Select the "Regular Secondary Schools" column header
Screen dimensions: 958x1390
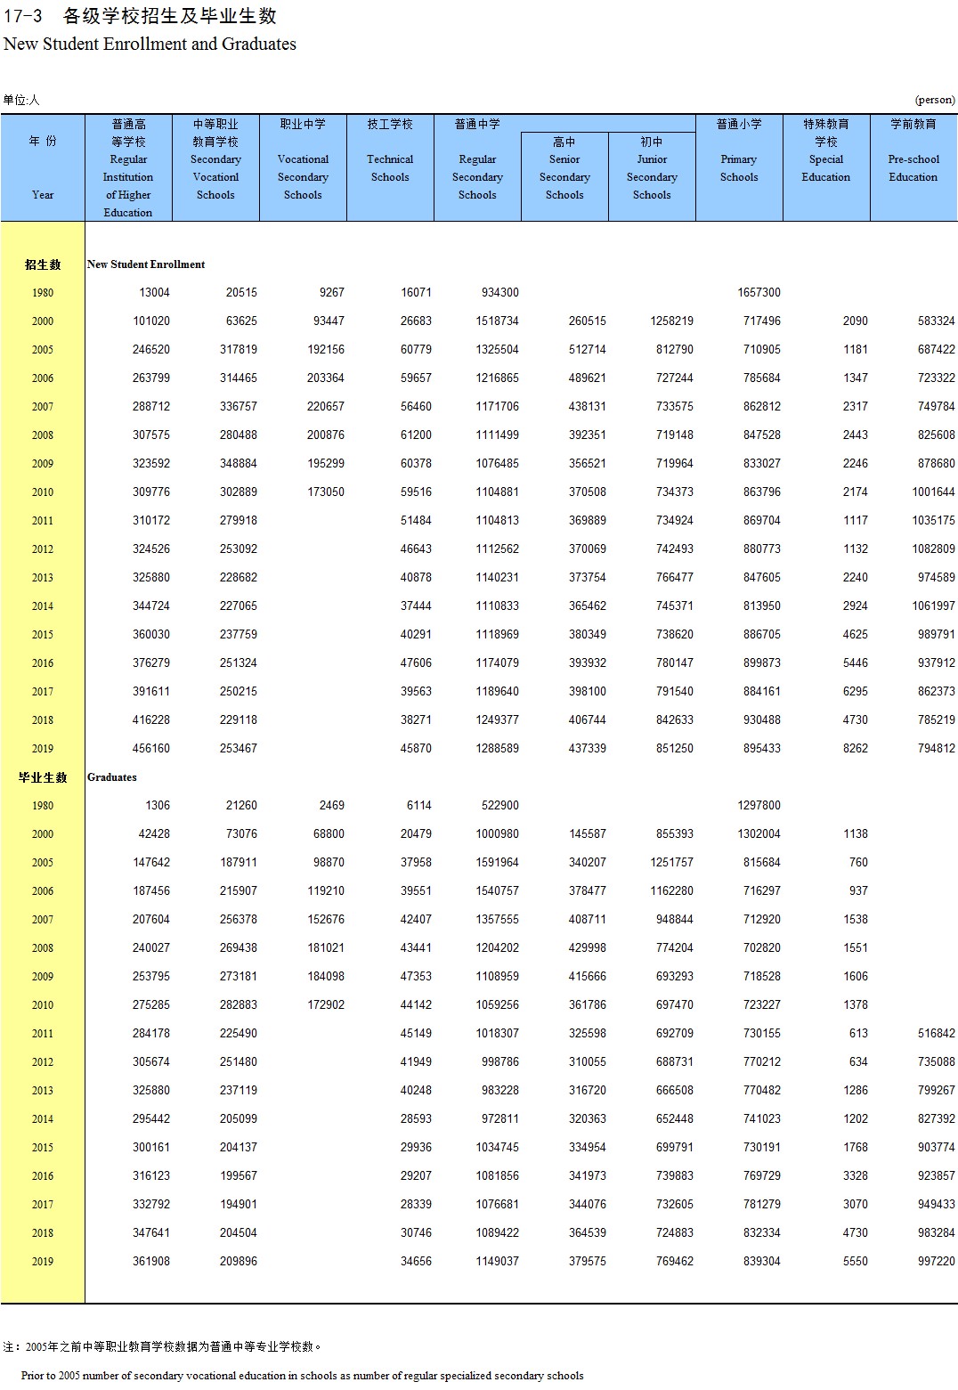click(477, 176)
